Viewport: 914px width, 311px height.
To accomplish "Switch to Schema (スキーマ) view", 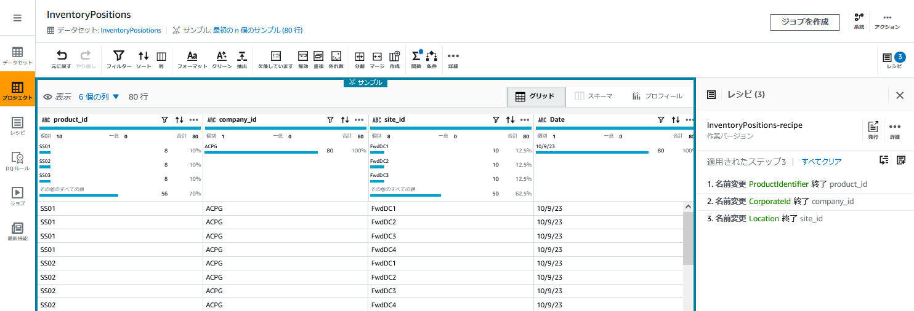I will 593,96.
